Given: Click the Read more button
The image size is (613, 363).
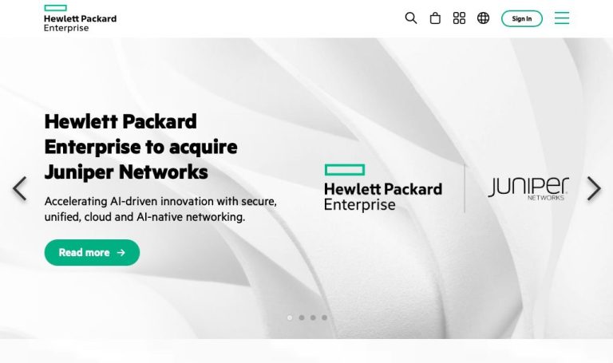Looking at the screenshot, I should [x=92, y=252].
